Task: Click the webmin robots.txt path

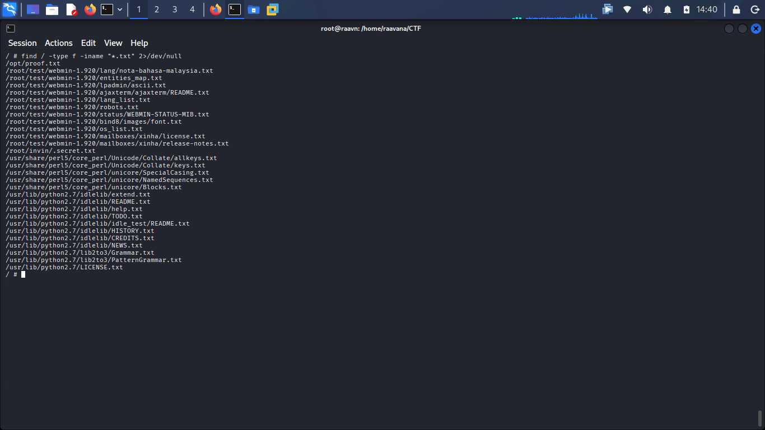Action: pos(72,107)
